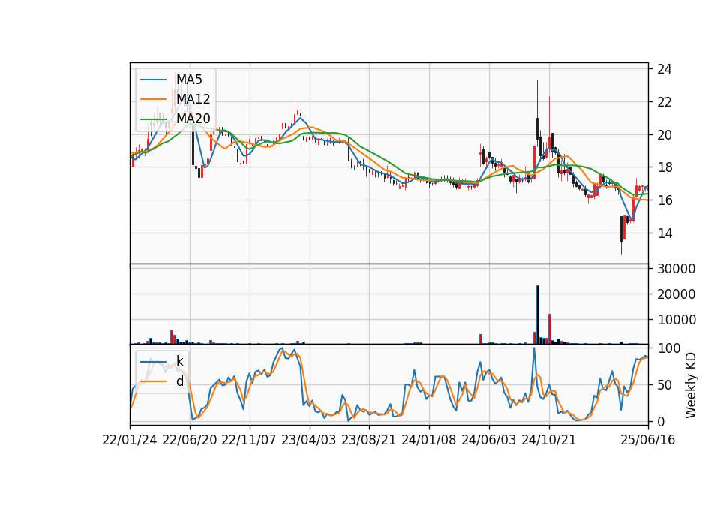The image size is (720, 518).
Task: Click the d legend label in KD panel
Action: (x=180, y=381)
